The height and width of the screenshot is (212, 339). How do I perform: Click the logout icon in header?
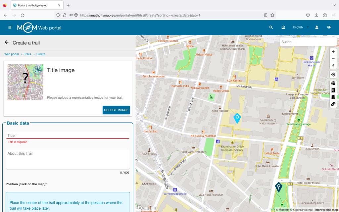(329, 27)
